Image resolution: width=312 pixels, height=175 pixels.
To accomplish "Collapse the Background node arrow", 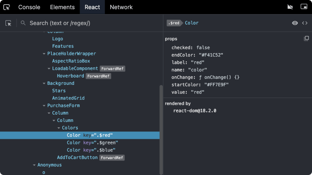I will click(x=44, y=83).
